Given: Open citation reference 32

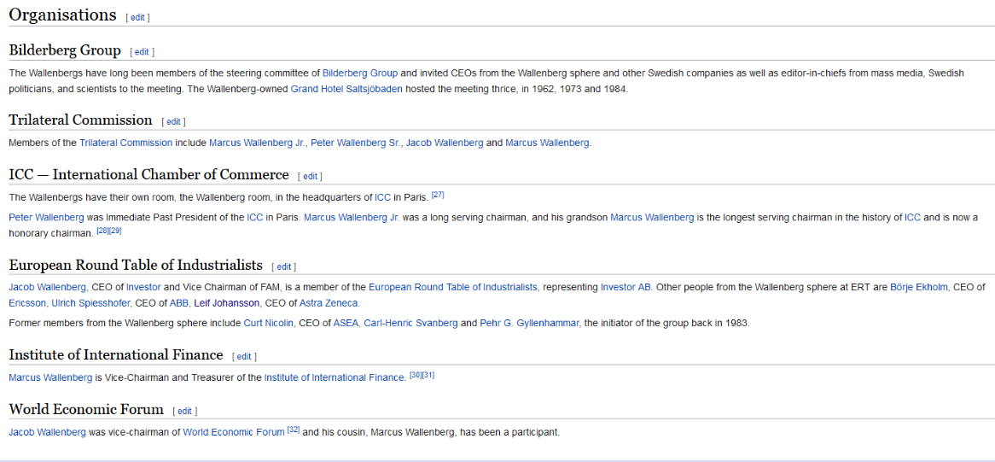Looking at the screenshot, I should [294, 430].
